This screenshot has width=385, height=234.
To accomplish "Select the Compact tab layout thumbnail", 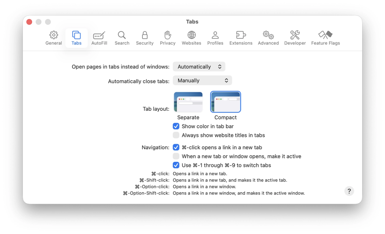I will click(x=226, y=102).
